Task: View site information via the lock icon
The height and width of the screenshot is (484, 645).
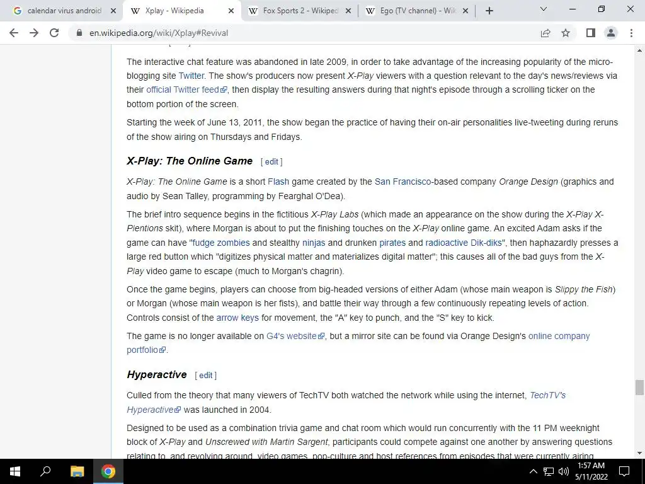Action: [x=79, y=33]
